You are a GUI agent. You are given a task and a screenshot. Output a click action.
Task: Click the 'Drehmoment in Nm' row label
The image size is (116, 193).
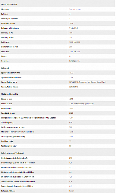point(9,47)
